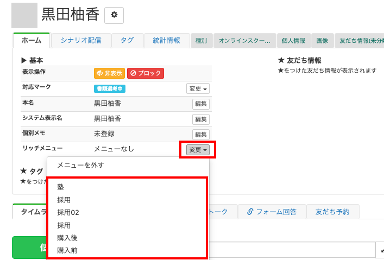
Task: Open the 変更 dropdown for 対応マーク
Action: pos(198,88)
